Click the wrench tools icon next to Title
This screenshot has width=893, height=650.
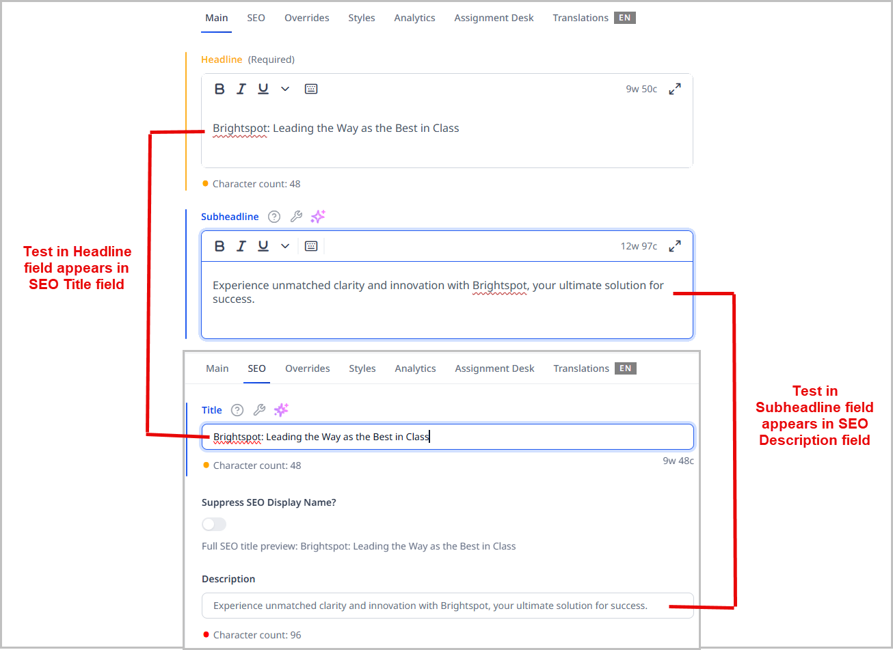pyautogui.click(x=258, y=409)
